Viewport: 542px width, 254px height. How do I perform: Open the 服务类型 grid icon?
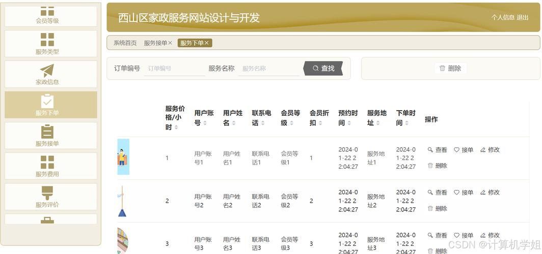click(x=47, y=40)
